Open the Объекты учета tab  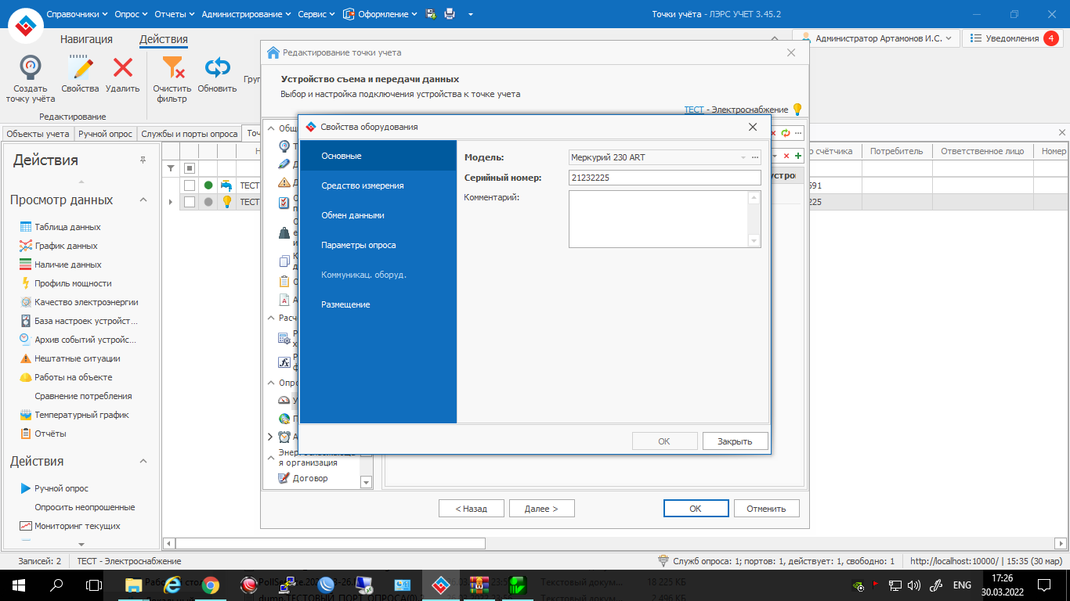pos(38,134)
